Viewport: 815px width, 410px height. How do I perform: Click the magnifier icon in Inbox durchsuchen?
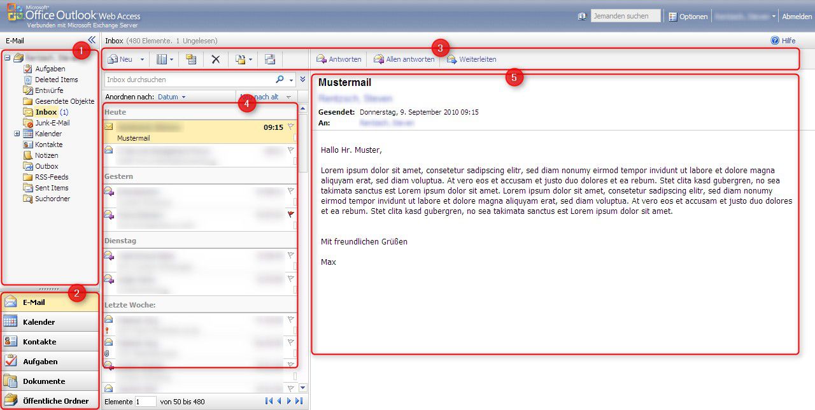click(280, 80)
